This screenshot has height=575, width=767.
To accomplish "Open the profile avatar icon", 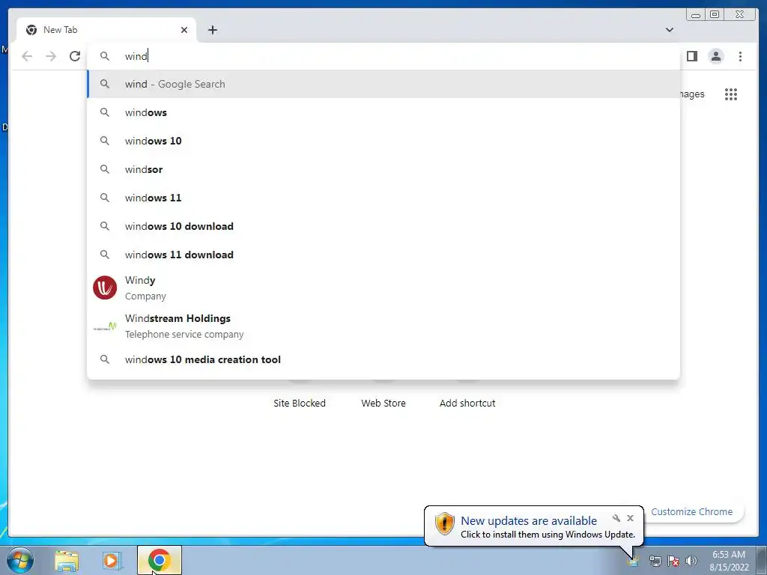I will [x=715, y=56].
